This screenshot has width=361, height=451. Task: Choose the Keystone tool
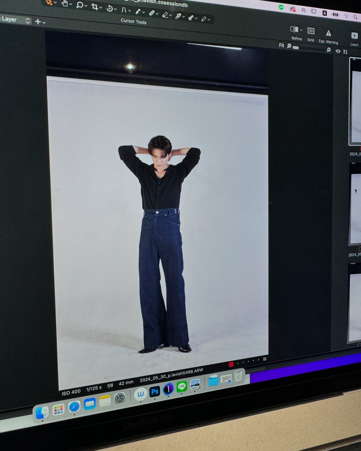coord(124,10)
